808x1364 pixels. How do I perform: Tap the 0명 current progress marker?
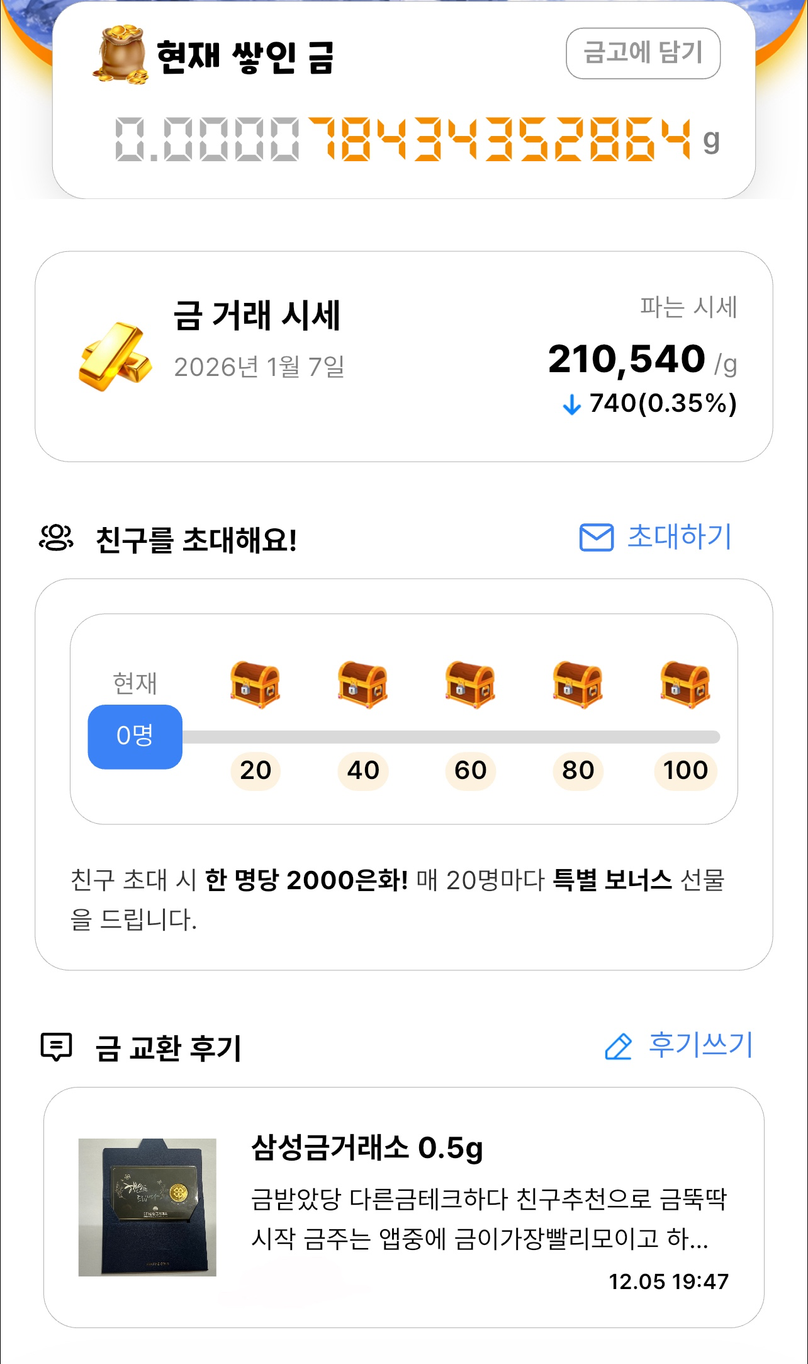click(135, 736)
